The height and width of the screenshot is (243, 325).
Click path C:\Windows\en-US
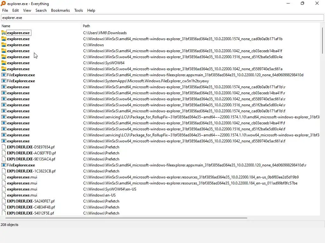[99, 195]
